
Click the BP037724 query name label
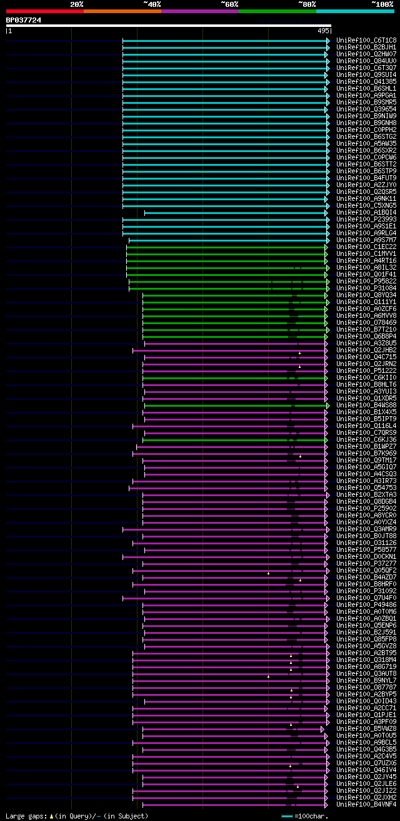pyautogui.click(x=24, y=20)
